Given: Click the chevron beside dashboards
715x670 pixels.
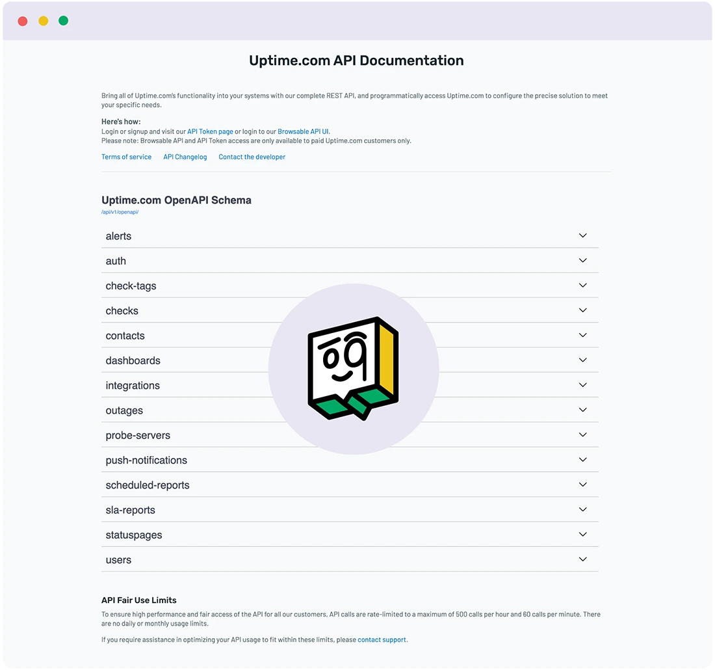Looking at the screenshot, I should pyautogui.click(x=582, y=360).
